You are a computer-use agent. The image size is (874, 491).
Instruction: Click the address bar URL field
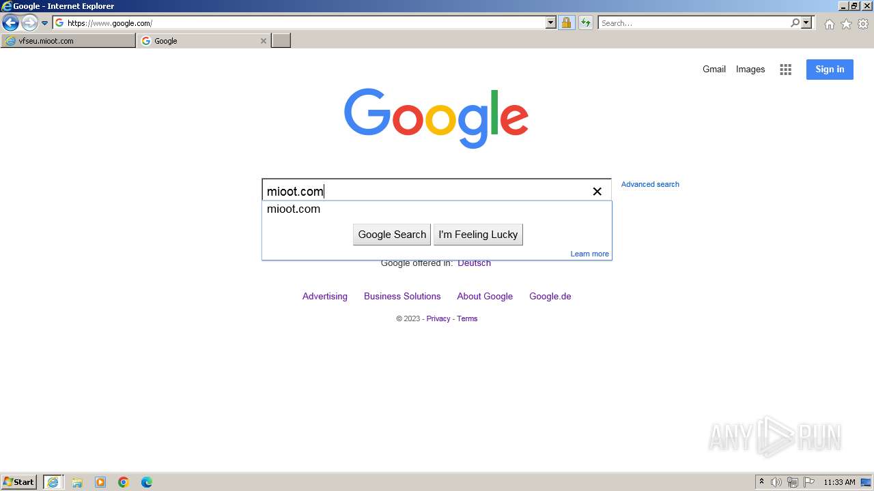[x=300, y=23]
